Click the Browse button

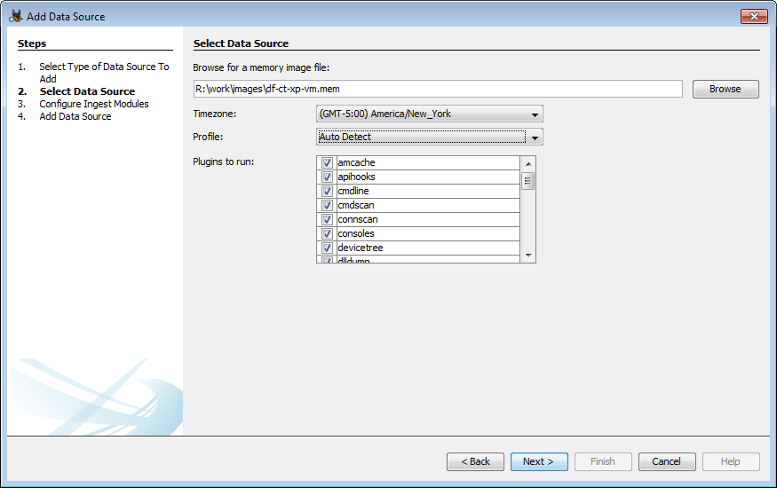click(725, 90)
